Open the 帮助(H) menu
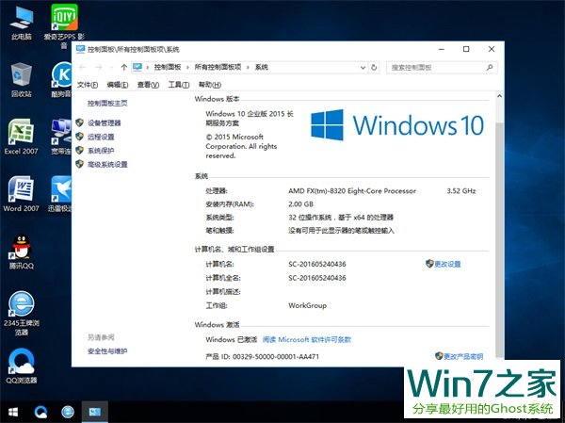The height and width of the screenshot is (423, 565). click(210, 85)
